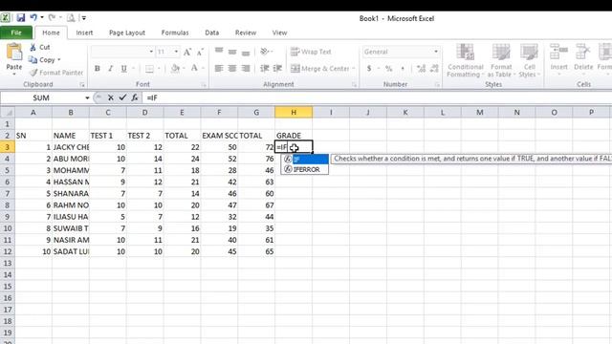Open Cell Styles gallery
Image resolution: width=612 pixels, height=344 pixels.
coord(529,60)
